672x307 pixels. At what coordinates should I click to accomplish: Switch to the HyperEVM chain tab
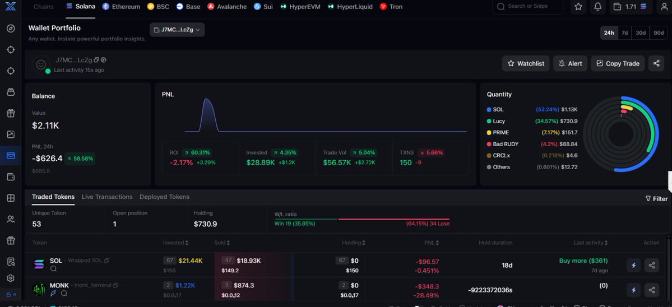(x=299, y=7)
